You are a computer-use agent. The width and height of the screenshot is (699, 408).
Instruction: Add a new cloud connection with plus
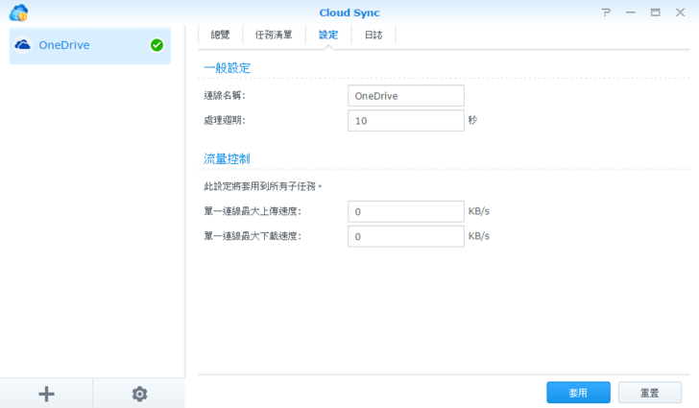pyautogui.click(x=46, y=394)
